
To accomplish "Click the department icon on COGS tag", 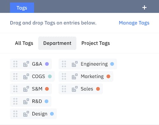I will [26, 76].
